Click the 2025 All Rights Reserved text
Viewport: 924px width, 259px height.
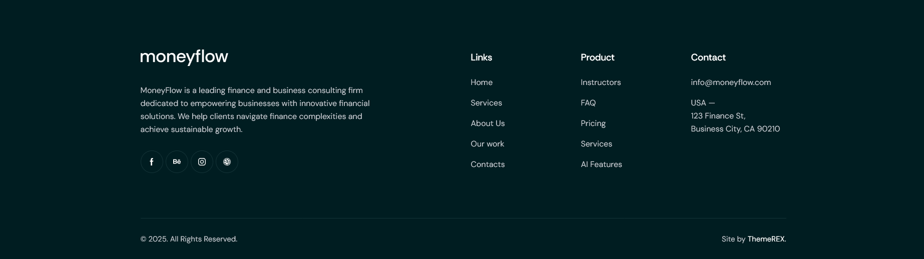click(189, 239)
